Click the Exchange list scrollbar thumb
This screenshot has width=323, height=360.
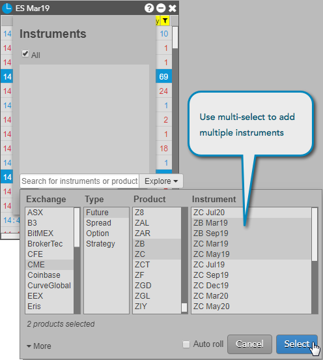(x=77, y=228)
